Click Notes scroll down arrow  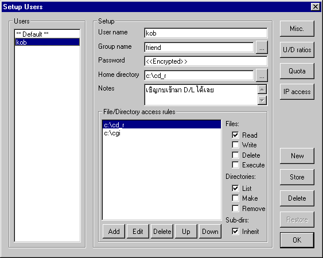tap(262, 100)
